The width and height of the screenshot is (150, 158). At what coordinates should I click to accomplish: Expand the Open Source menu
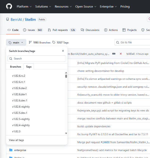pyautogui.click(x=86, y=7)
